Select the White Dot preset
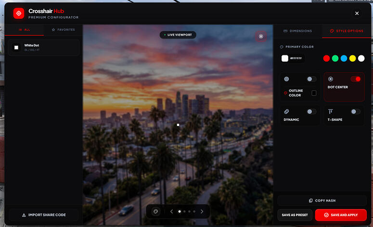The image size is (373, 227). tap(43, 48)
